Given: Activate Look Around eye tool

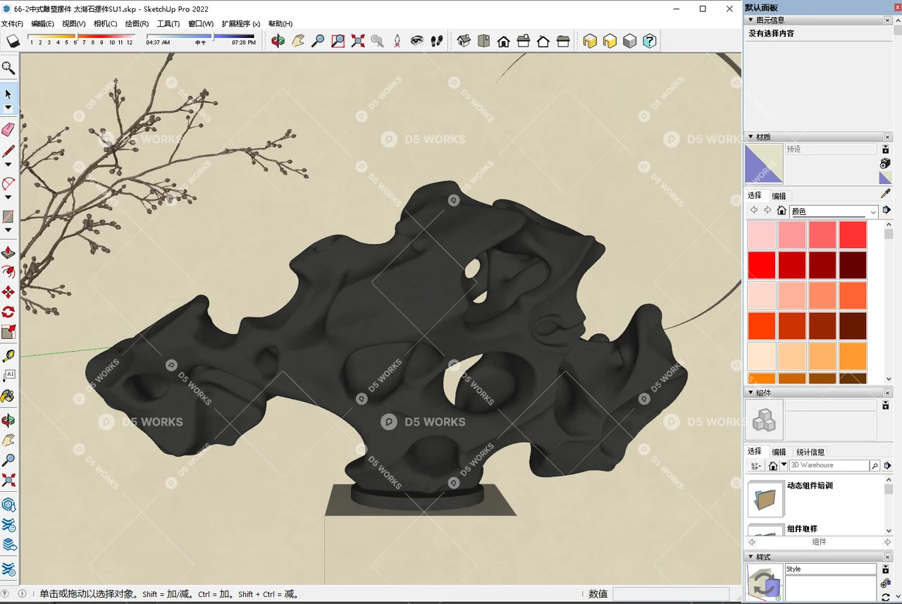Looking at the screenshot, I should (417, 41).
